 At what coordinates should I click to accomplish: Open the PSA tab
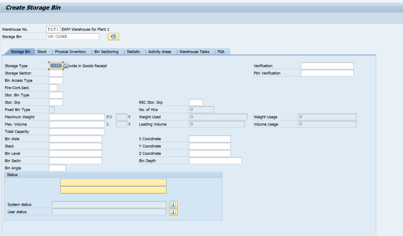coord(221,52)
